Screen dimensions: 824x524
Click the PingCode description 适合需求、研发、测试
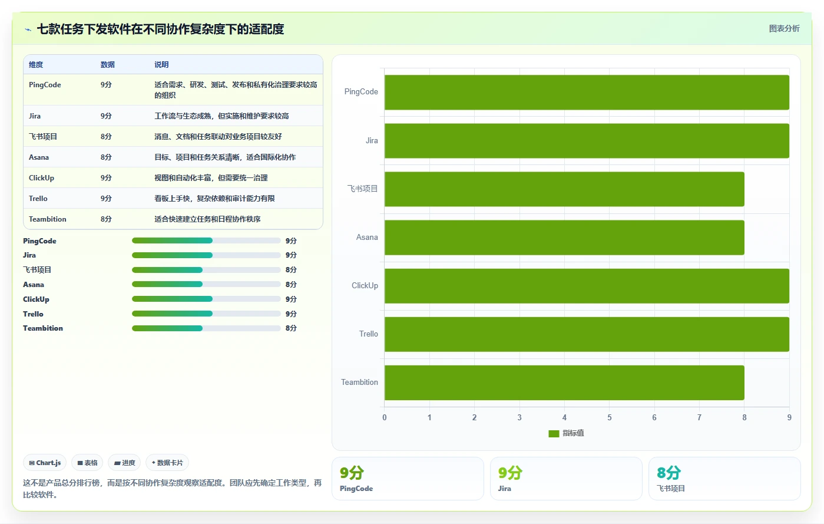point(236,90)
